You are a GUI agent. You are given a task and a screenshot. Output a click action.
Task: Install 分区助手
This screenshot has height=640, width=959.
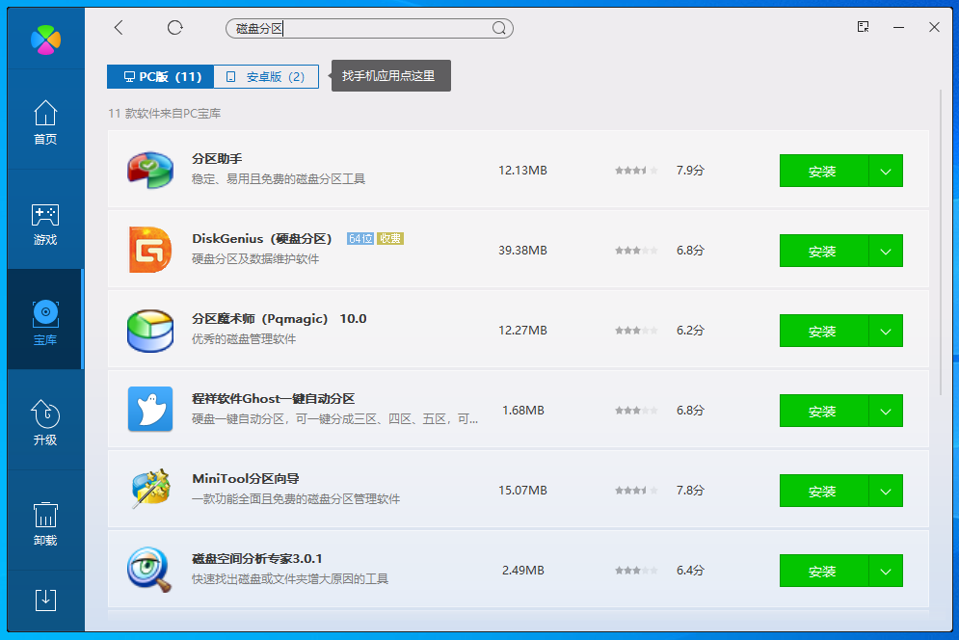pyautogui.click(x=824, y=171)
